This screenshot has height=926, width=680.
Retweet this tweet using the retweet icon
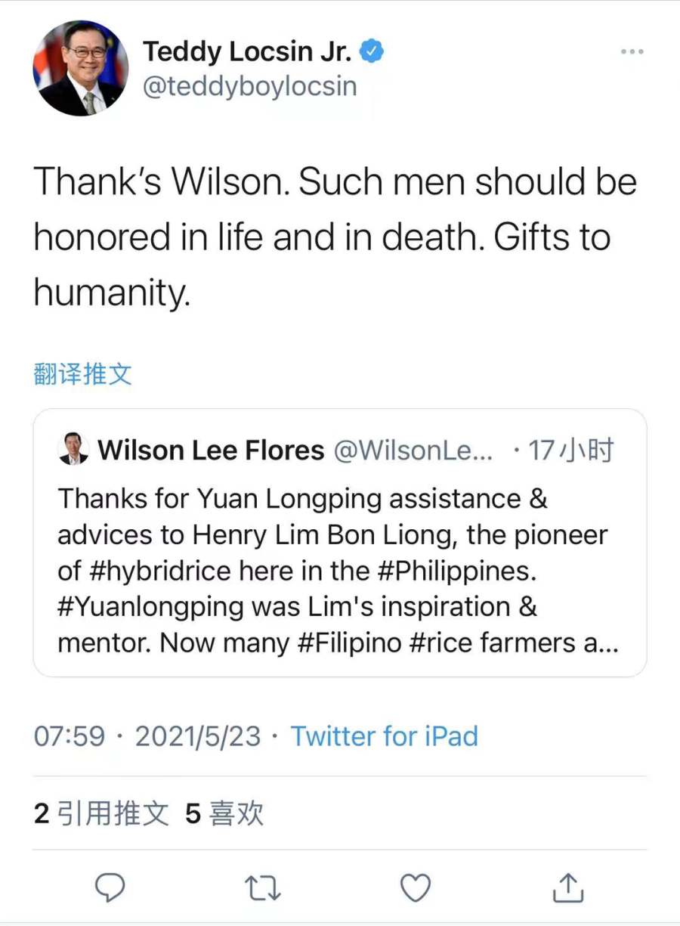263,887
